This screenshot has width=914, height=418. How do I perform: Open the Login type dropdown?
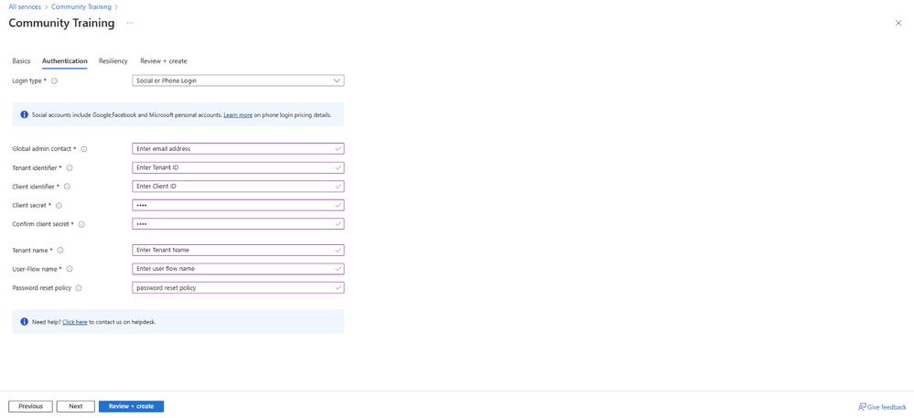click(238, 80)
